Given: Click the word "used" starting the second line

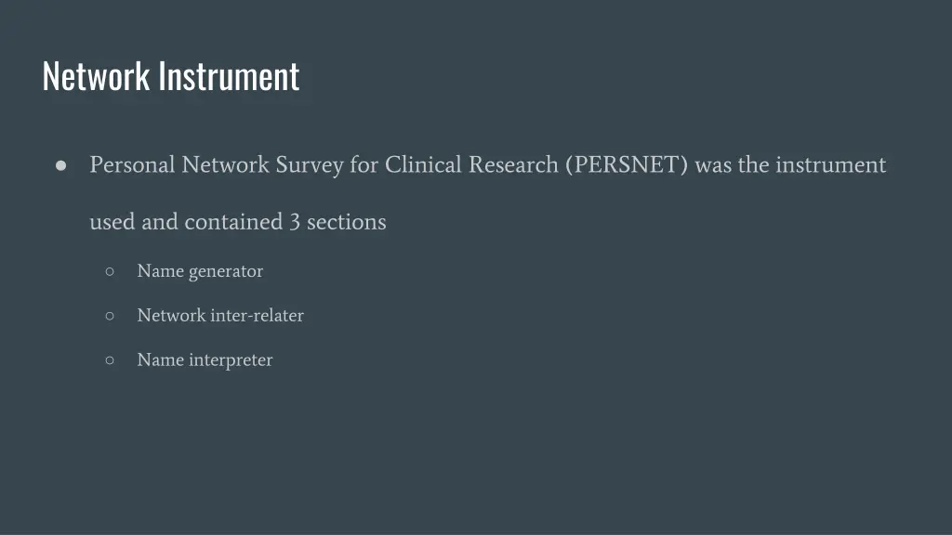Looking at the screenshot, I should pyautogui.click(x=112, y=222).
